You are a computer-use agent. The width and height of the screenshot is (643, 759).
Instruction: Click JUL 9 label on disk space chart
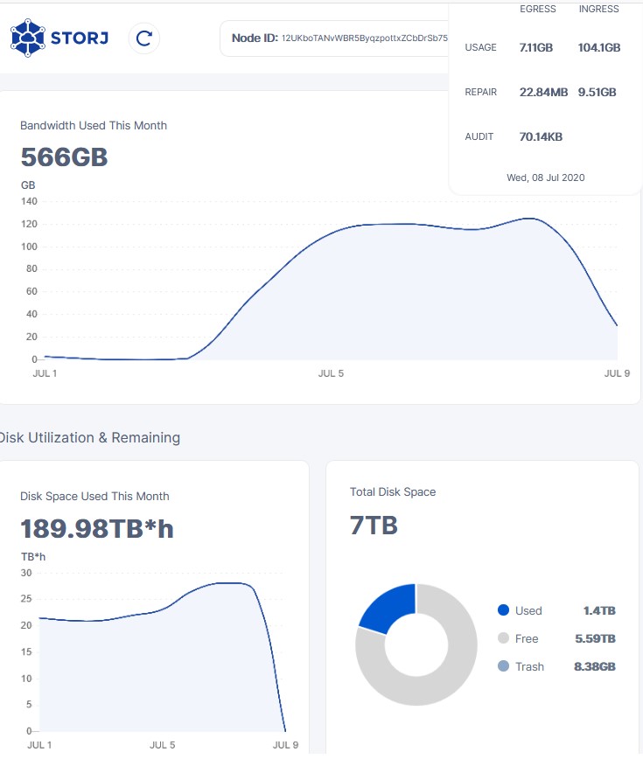286,745
